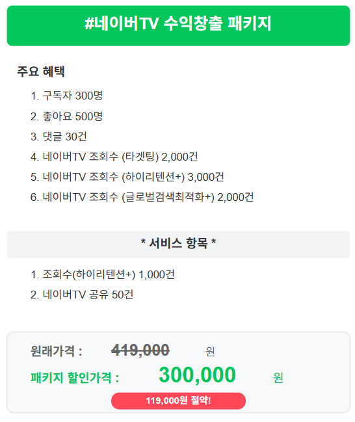This screenshot has height=422, width=355.
Task: Select the struck-through 419,000 price
Action: [140, 350]
